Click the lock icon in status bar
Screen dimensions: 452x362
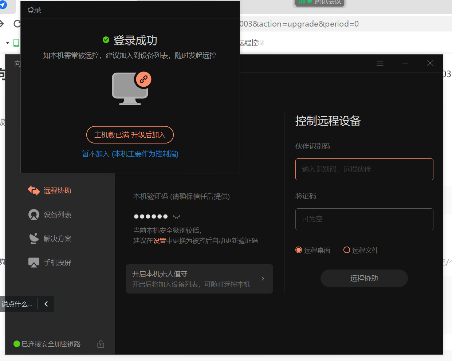101,344
